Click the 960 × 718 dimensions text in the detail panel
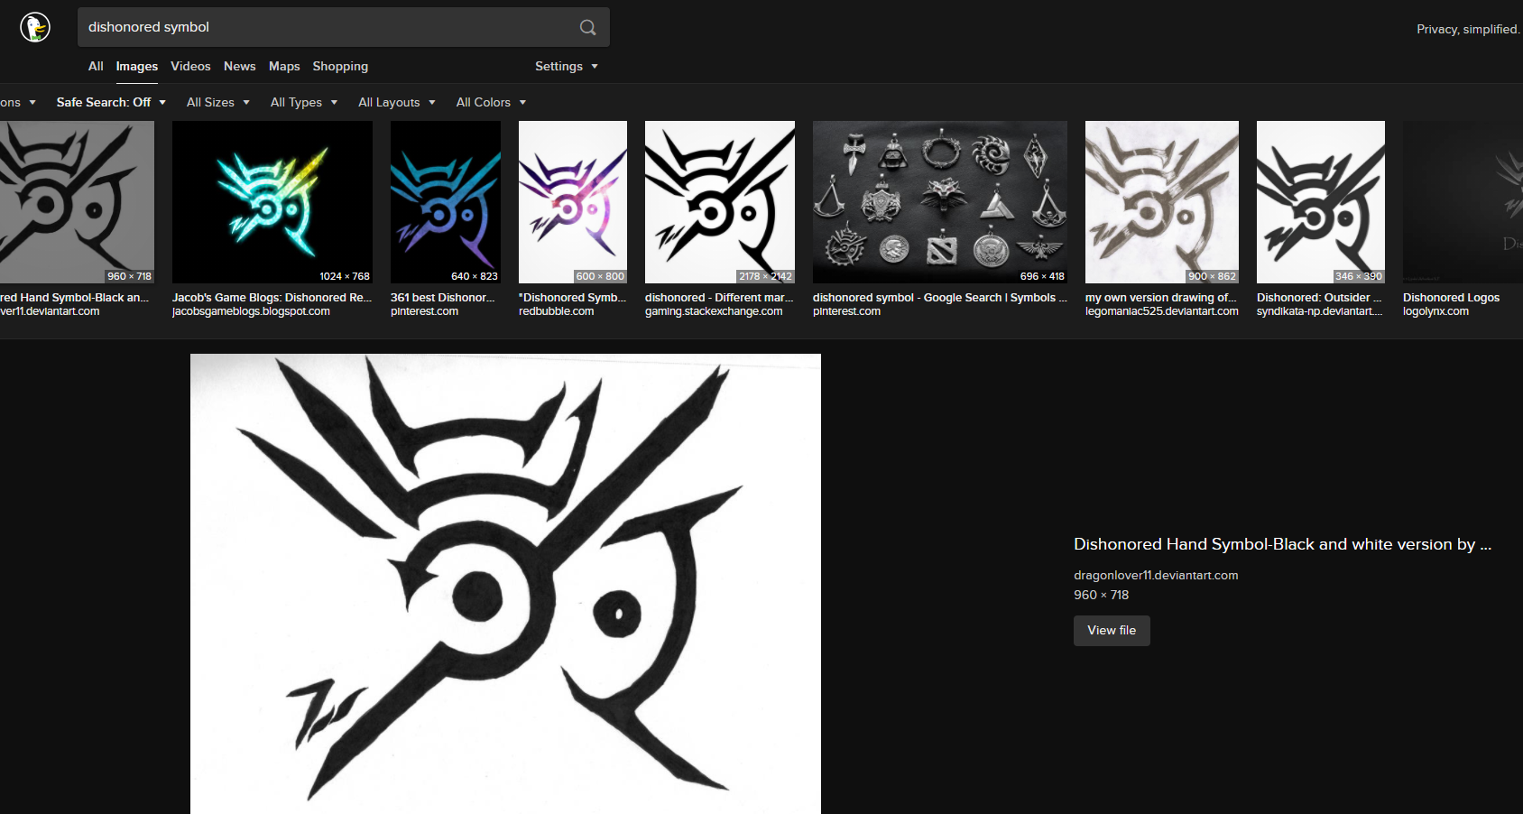This screenshot has height=814, width=1523. (x=1101, y=595)
